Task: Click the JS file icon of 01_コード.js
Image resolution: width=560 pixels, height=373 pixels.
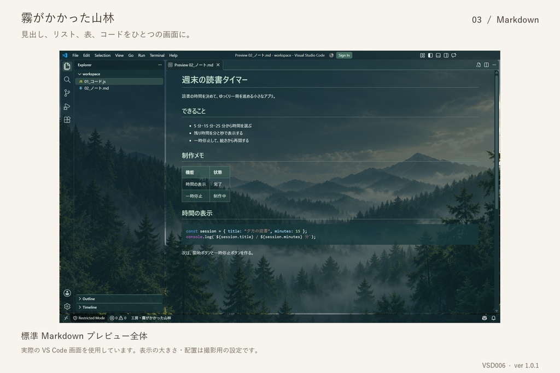Action: (x=81, y=81)
